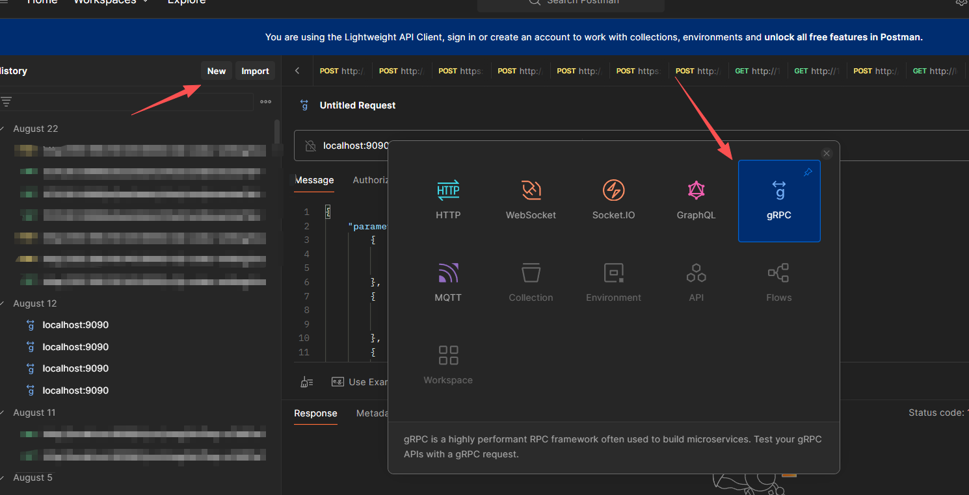Click the History panel heading
The width and height of the screenshot is (969, 495).
tap(14, 71)
